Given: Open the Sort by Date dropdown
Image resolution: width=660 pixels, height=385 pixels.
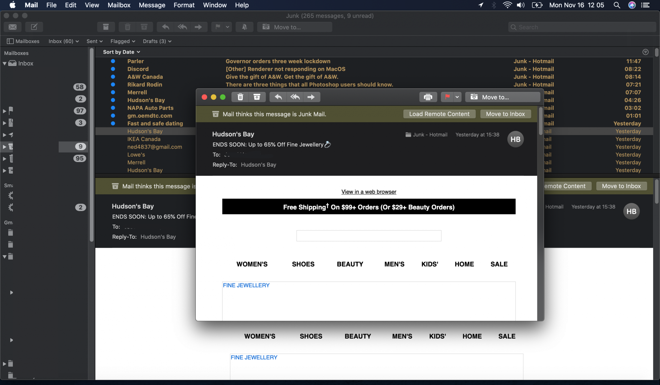Looking at the screenshot, I should coord(121,52).
